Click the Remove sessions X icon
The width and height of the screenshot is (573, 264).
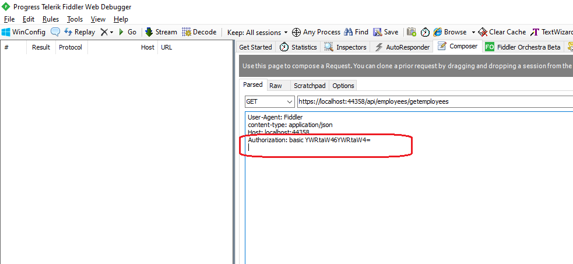point(104,32)
